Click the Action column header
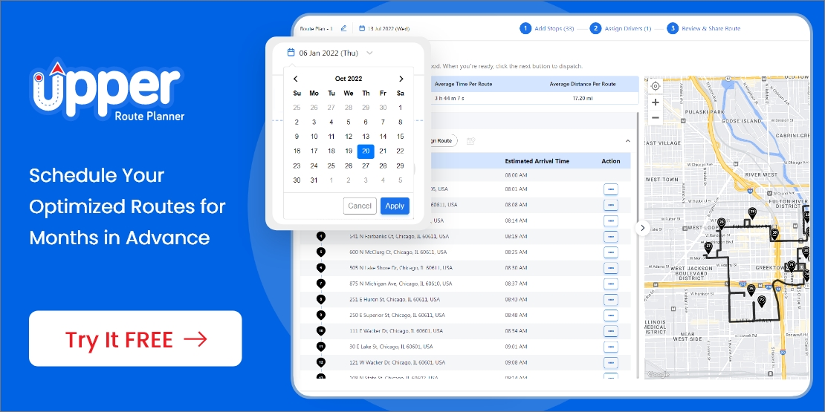Image resolution: width=825 pixels, height=412 pixels. (611, 161)
